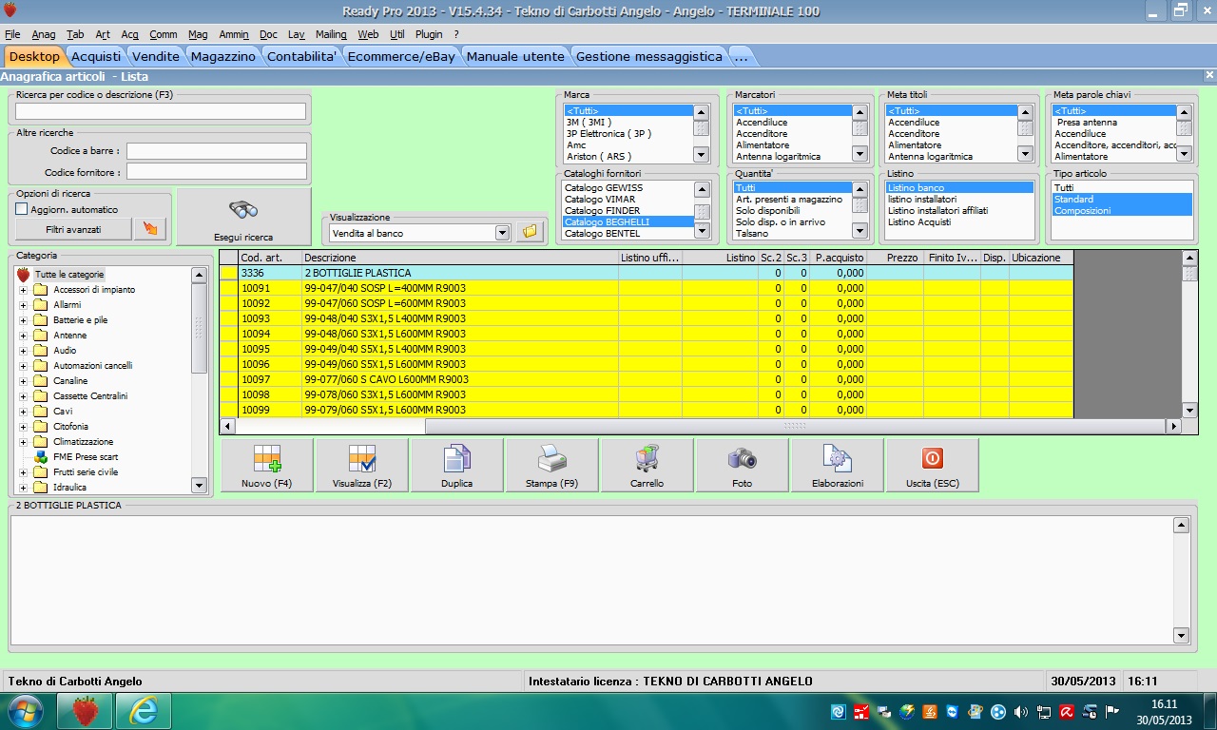The height and width of the screenshot is (730, 1217).
Task: Switch to the Ecommerce/eBay tab
Action: 401,56
